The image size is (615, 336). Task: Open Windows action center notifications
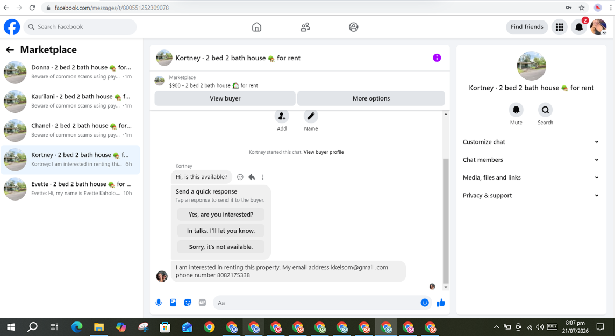click(x=600, y=327)
